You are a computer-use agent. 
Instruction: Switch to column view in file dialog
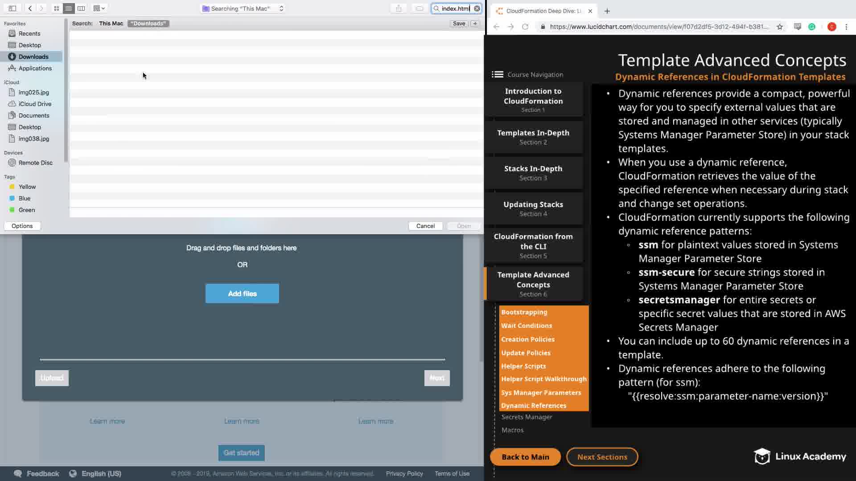coord(81,8)
